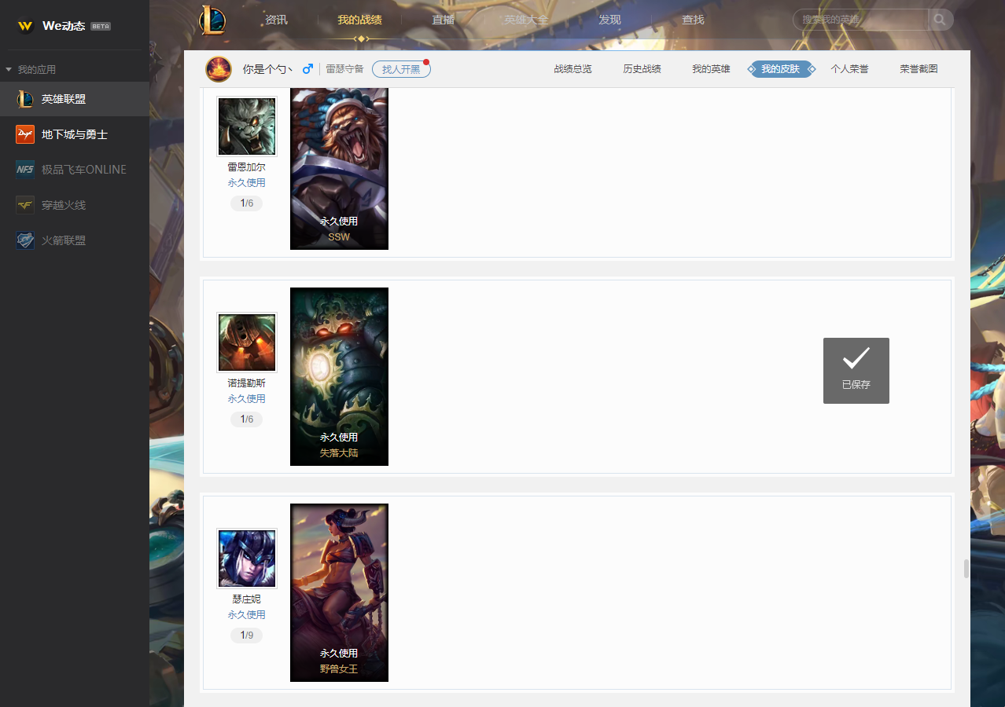This screenshot has height=707, width=1005.
Task: Click 永久使用 link under 瑟庄妮 name
Action: tap(247, 614)
